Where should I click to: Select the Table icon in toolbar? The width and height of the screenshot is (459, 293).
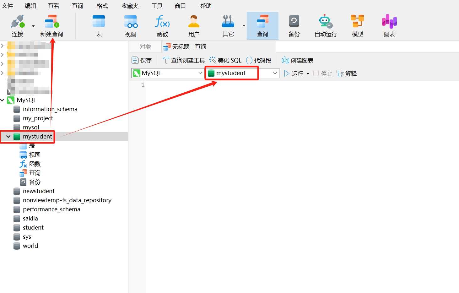(99, 22)
